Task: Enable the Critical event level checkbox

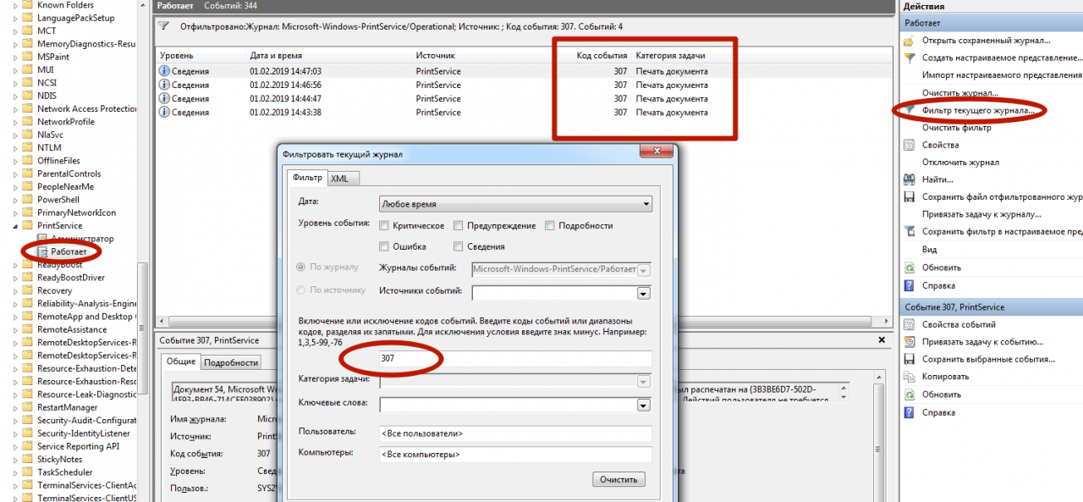Action: (x=385, y=226)
